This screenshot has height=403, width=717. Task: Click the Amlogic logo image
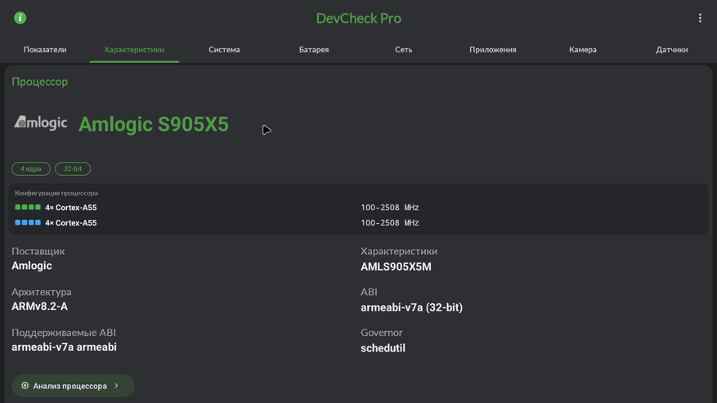pos(41,123)
